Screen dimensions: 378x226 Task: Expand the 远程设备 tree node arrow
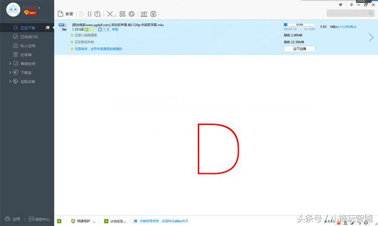[10, 81]
